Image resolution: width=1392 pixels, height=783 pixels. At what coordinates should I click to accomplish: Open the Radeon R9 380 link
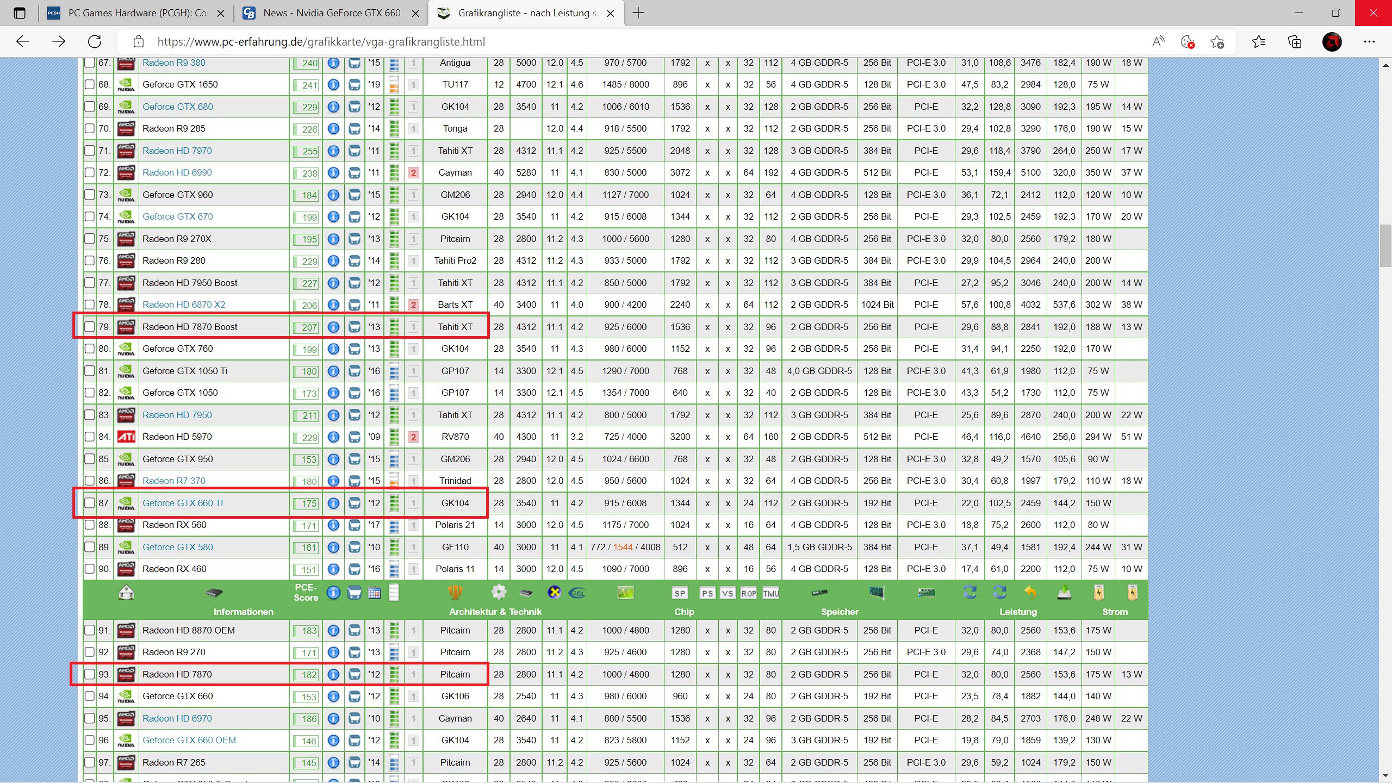[x=174, y=63]
